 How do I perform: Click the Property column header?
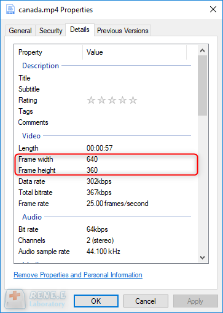click(x=49, y=52)
